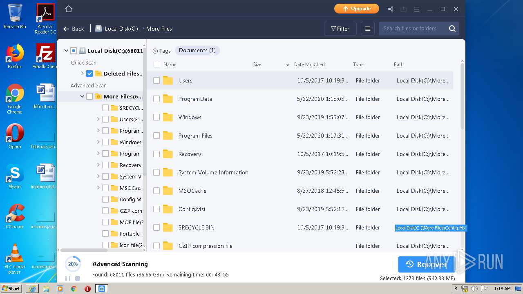The height and width of the screenshot is (294, 523).
Task: Sort by the Name column header
Action: (x=170, y=65)
